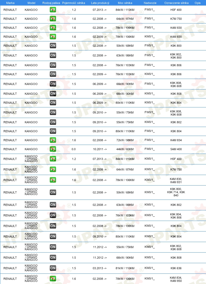Select engine codes K4M 834, K4M 850

(x=176, y=279)
